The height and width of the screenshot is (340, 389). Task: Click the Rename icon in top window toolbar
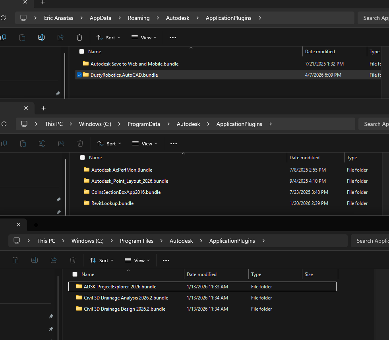41,37
